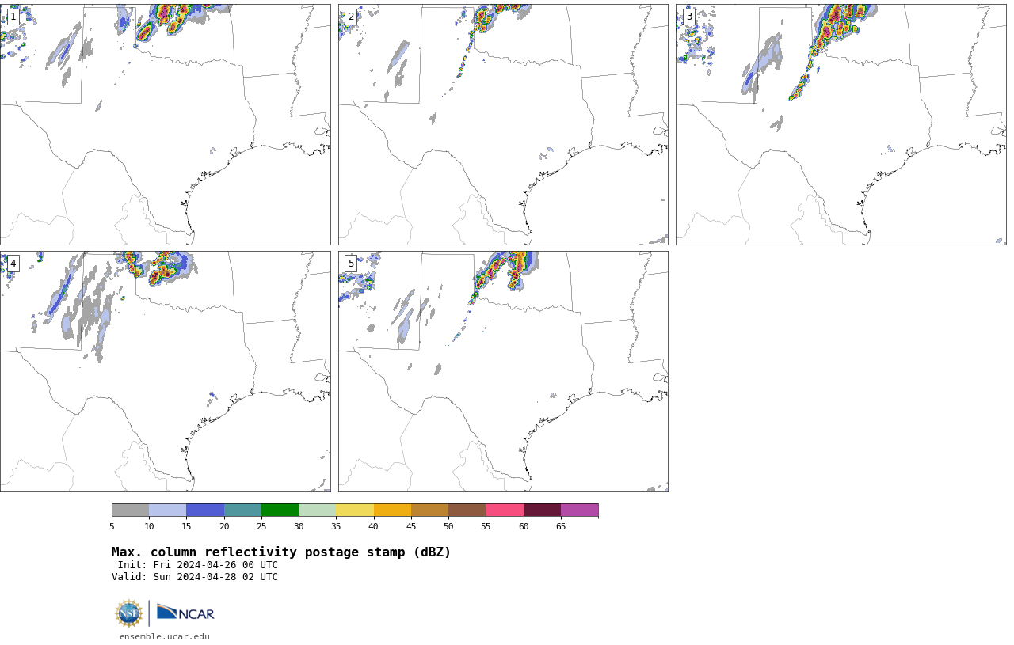Click the colorbar tick label 35
1014x645 pixels.
point(336,526)
